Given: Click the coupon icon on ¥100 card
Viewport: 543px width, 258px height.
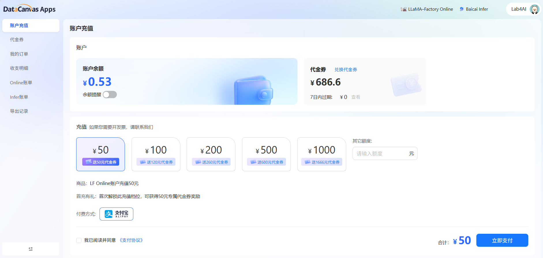Looking at the screenshot, I should coord(143,162).
